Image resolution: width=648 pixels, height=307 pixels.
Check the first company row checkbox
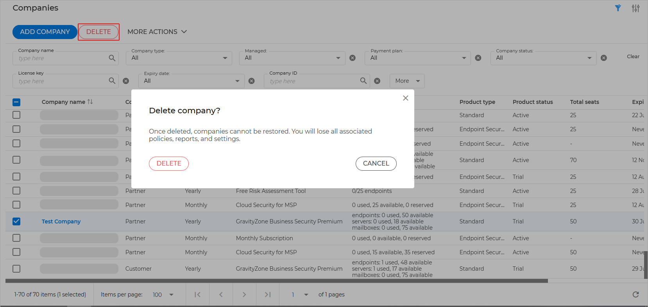point(16,115)
